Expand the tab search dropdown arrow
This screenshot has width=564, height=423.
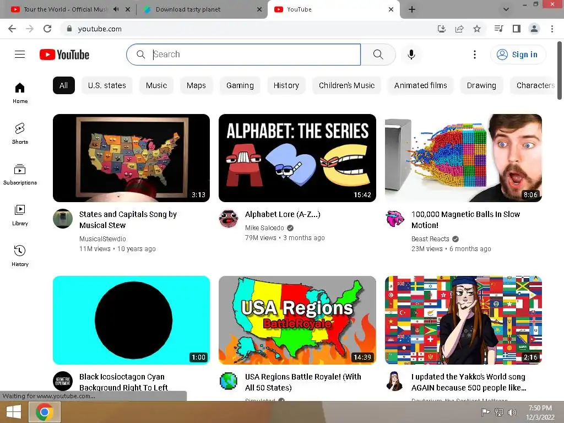pyautogui.click(x=506, y=9)
